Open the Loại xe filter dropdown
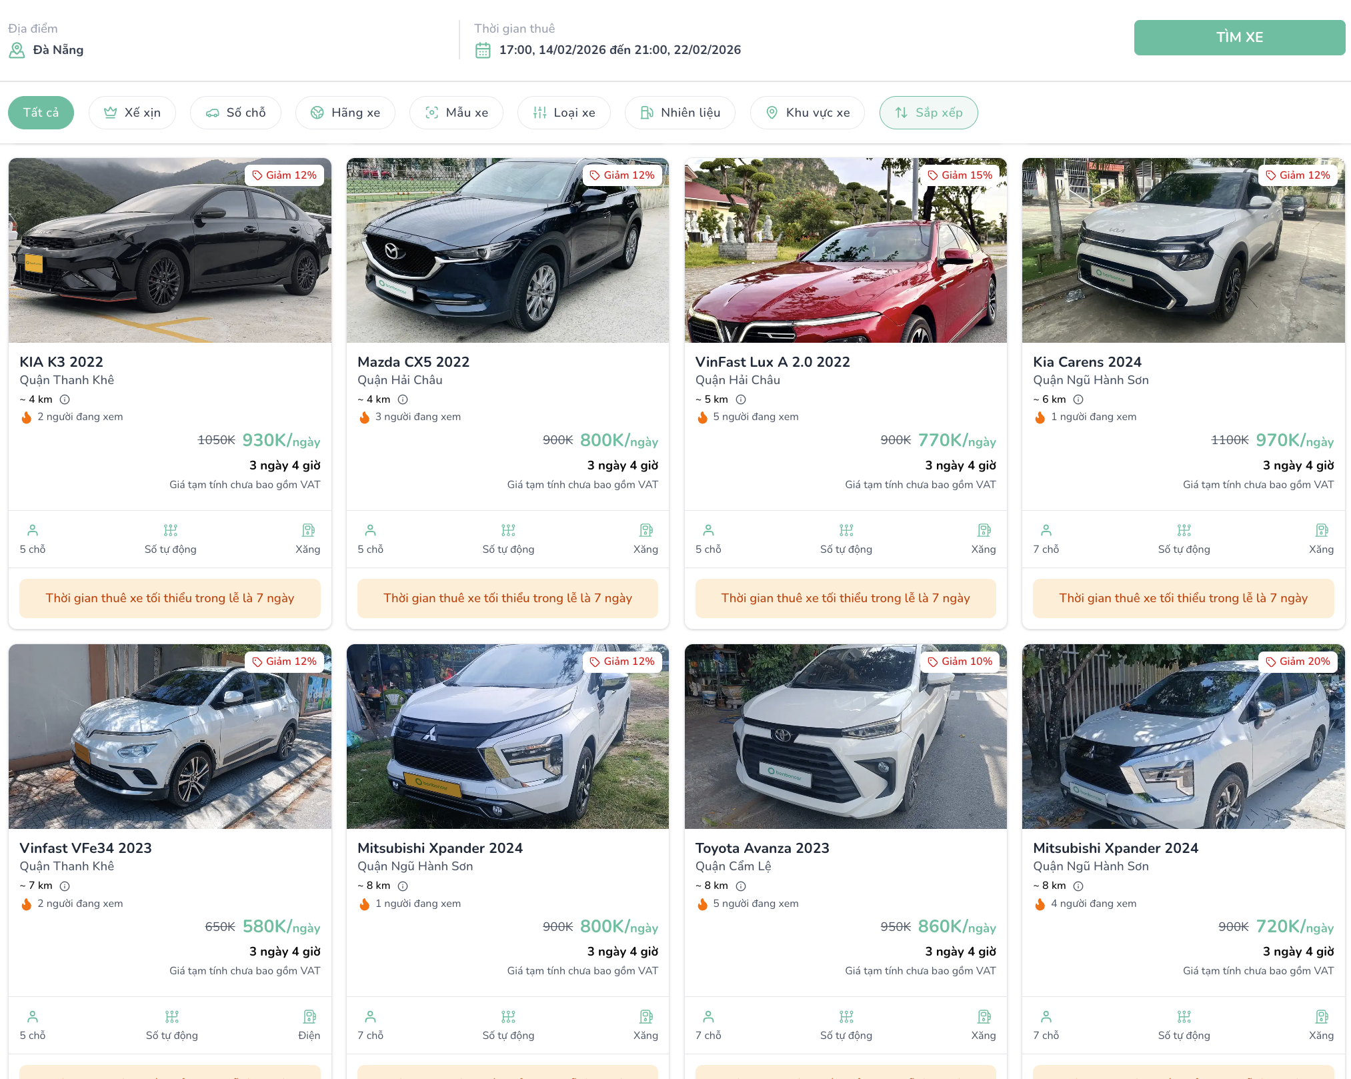Screen dimensions: 1351x1079 pos(563,113)
